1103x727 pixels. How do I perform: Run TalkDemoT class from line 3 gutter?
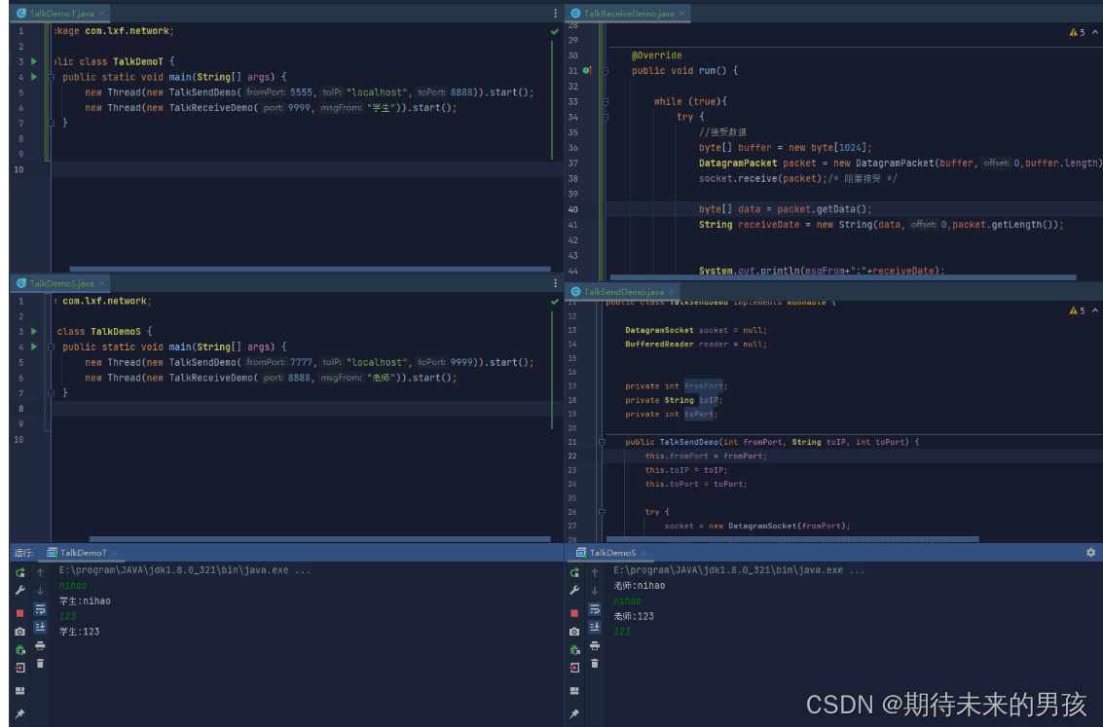(34, 62)
